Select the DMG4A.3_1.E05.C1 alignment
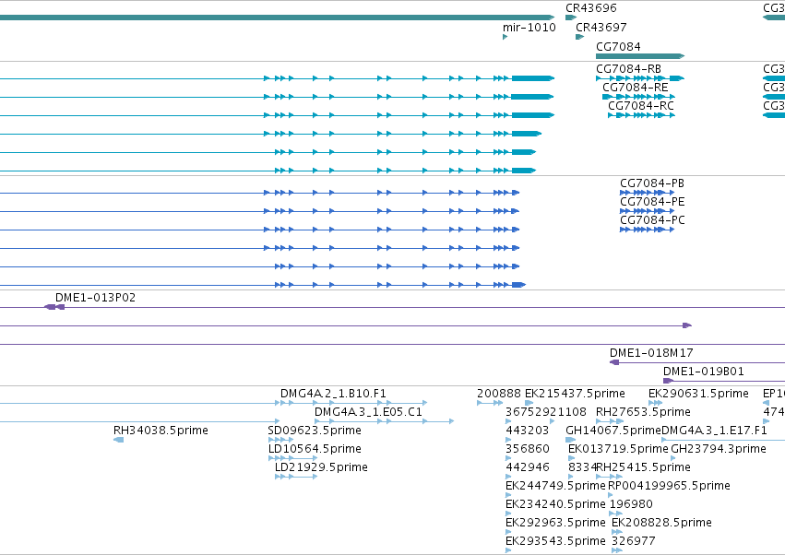785x555 pixels. 226,421
